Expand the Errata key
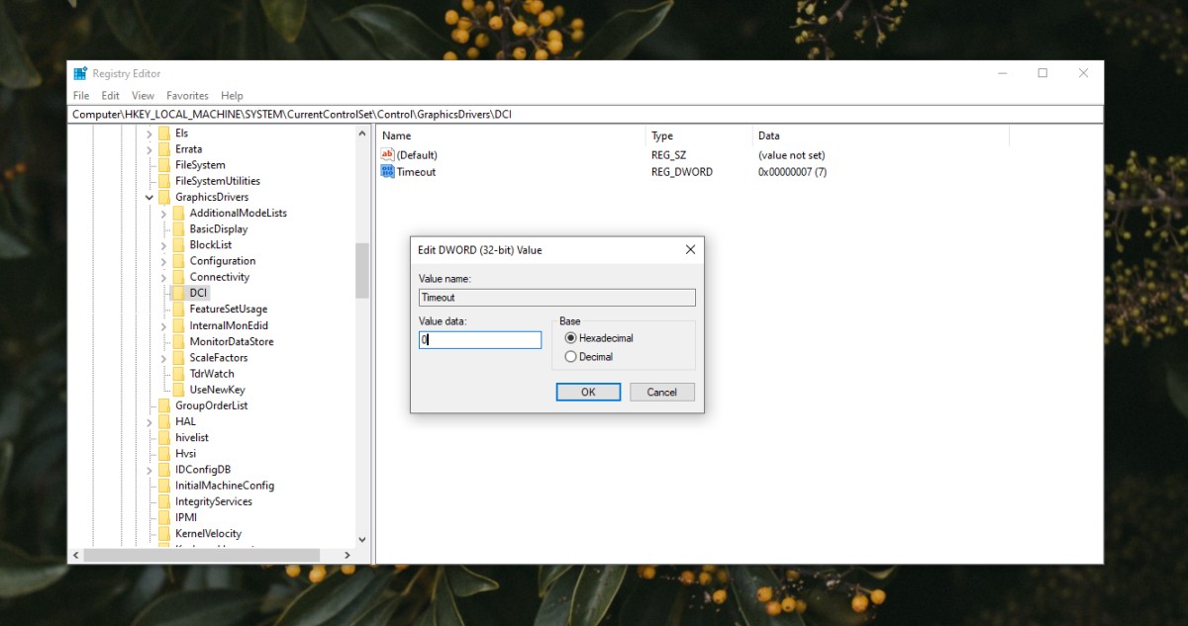This screenshot has height=626, width=1188. tap(149, 148)
